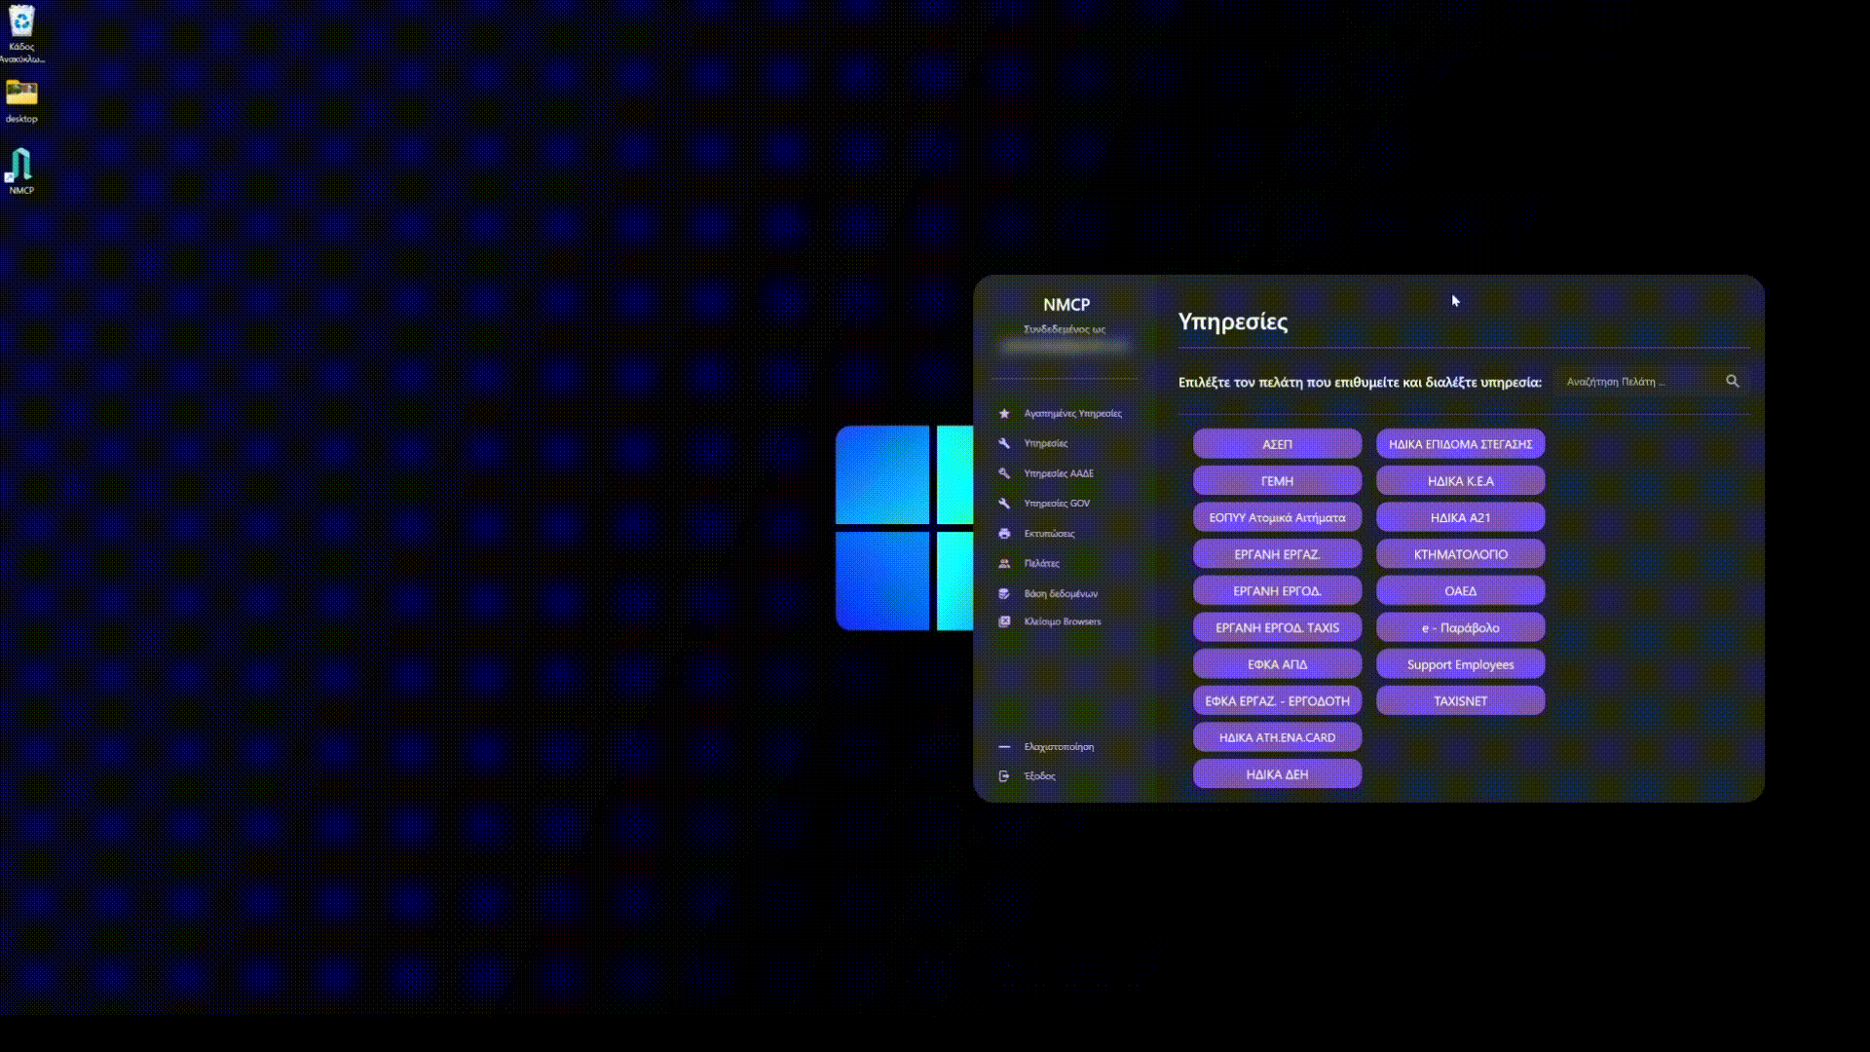This screenshot has width=1870, height=1052.
Task: Click the exit icon next to Έξοδος
Action: 1004,776
